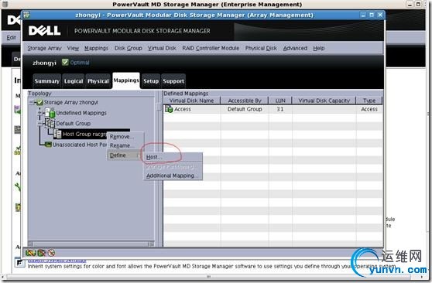Select the Storage Array zhongyi tree item
432x283 pixels.
70,102
